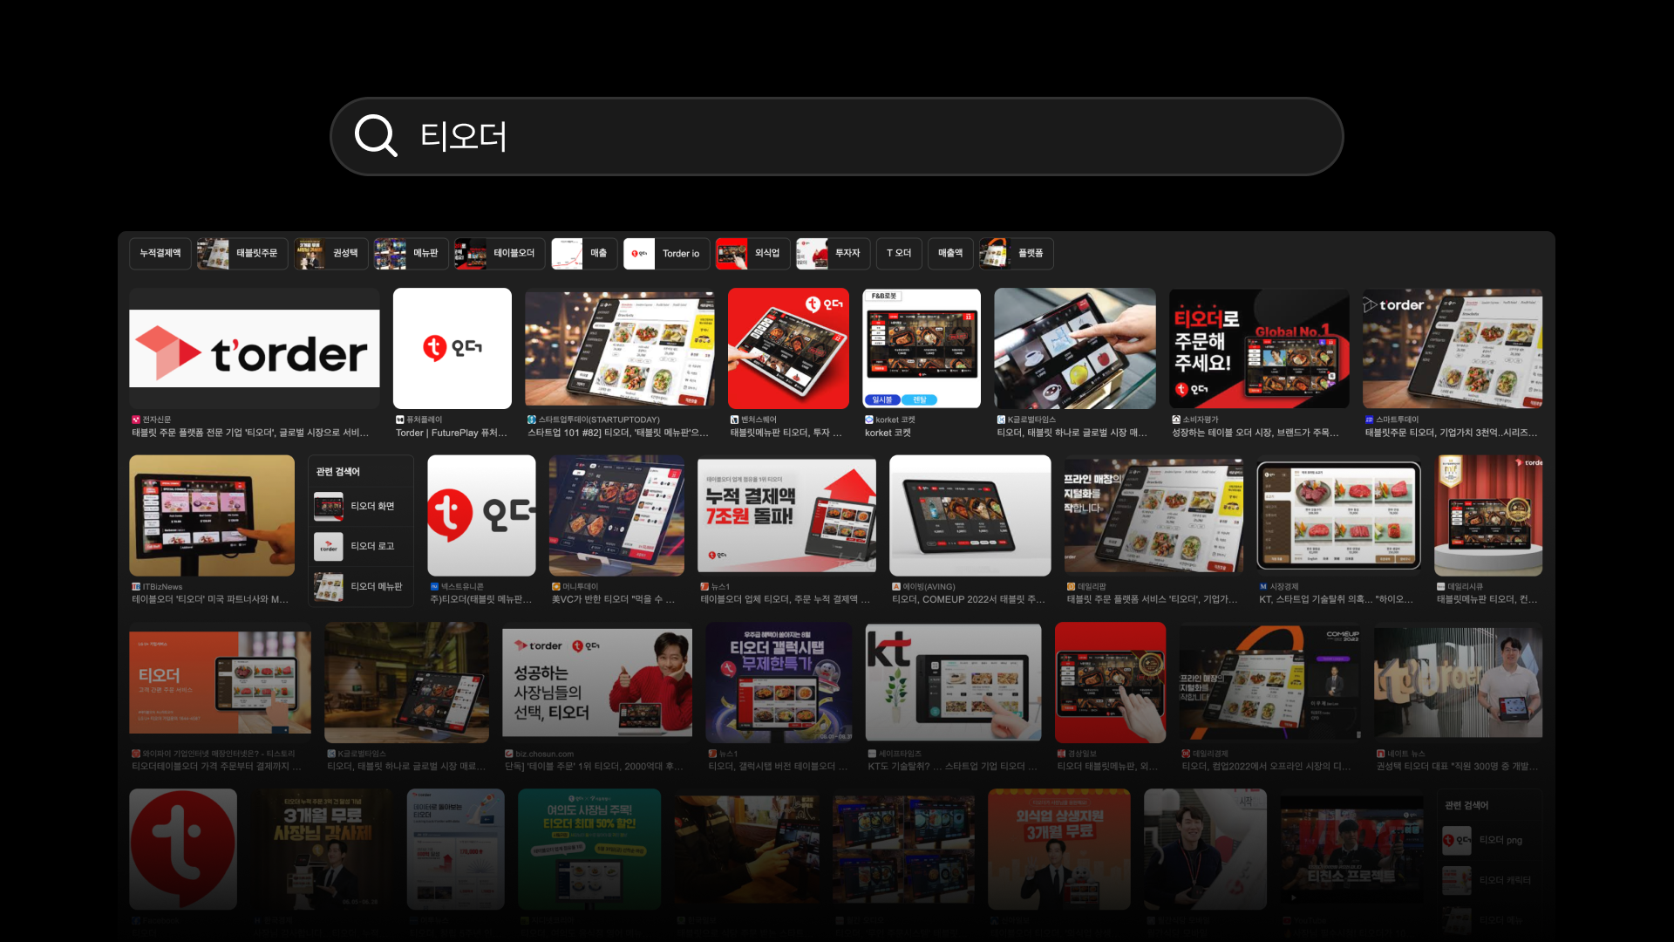
Task: Select the Torder io filter chip
Action: pyautogui.click(x=667, y=254)
